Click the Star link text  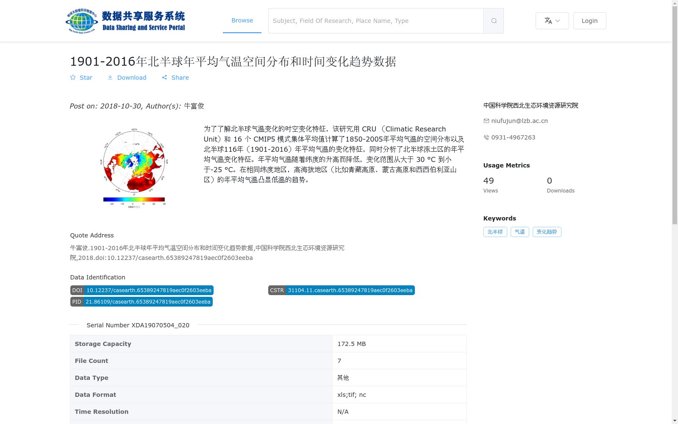tap(86, 78)
